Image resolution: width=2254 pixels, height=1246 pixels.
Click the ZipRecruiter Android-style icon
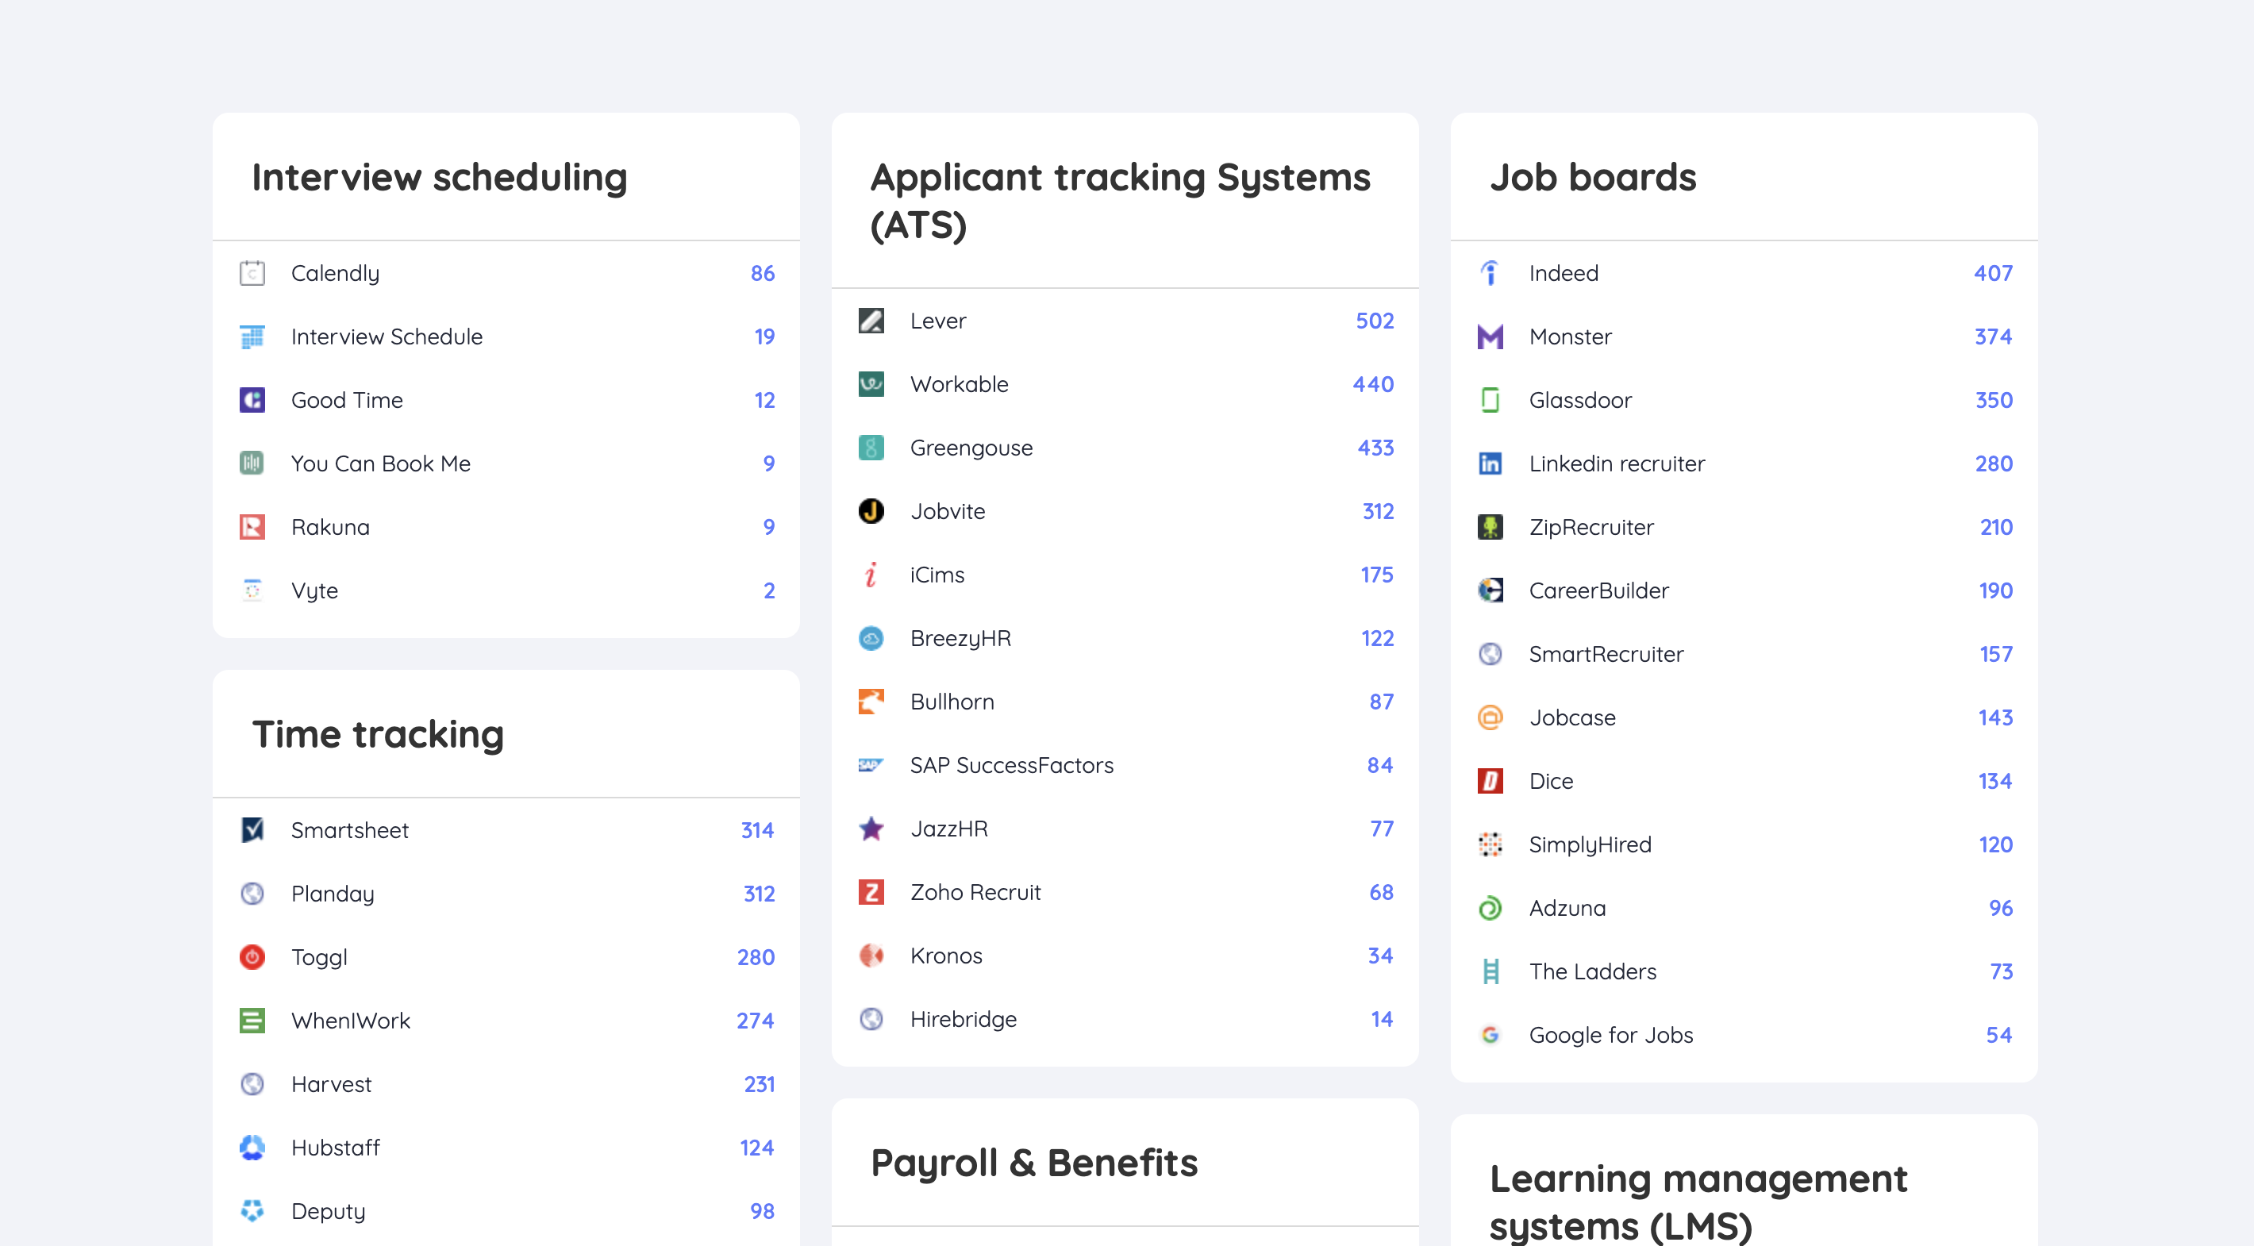(x=1490, y=527)
